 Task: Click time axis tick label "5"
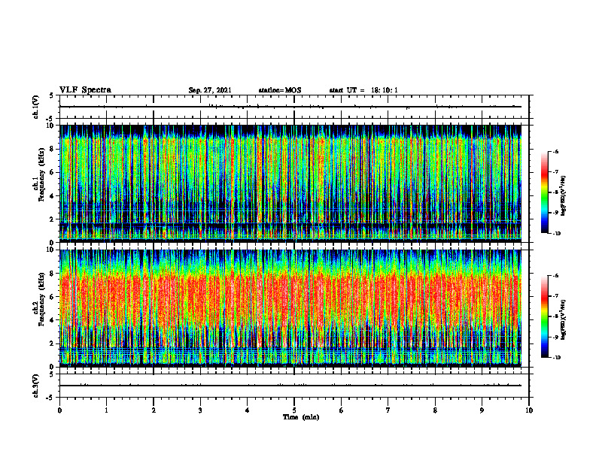[x=294, y=410]
